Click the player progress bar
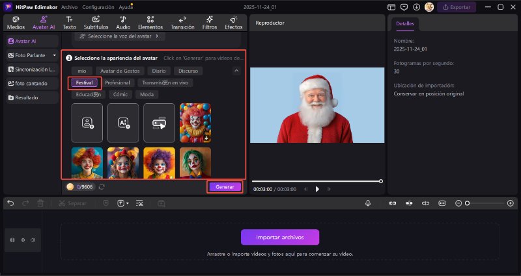The width and height of the screenshot is (521, 276). click(x=317, y=181)
